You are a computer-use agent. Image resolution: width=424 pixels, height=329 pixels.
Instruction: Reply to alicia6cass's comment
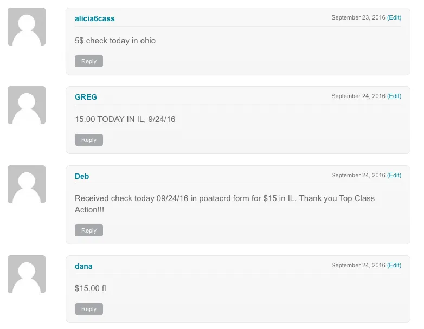(x=89, y=61)
